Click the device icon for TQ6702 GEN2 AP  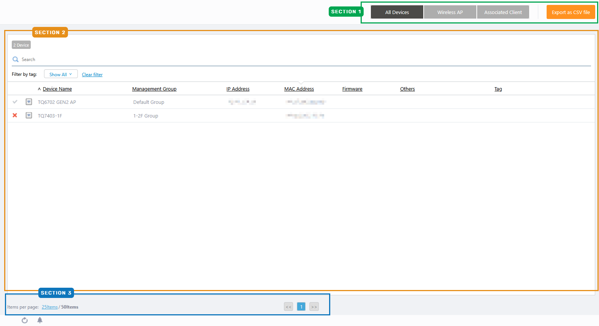coord(29,102)
